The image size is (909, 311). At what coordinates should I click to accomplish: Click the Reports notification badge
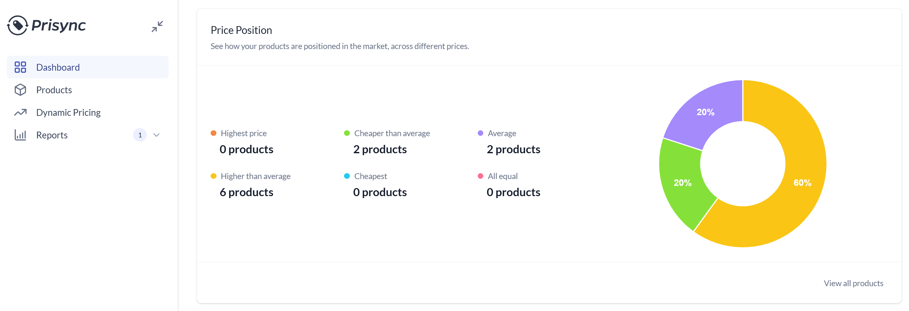click(x=140, y=135)
